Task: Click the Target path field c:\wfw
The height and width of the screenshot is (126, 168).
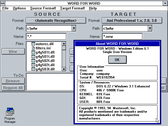Action: coord(125,28)
